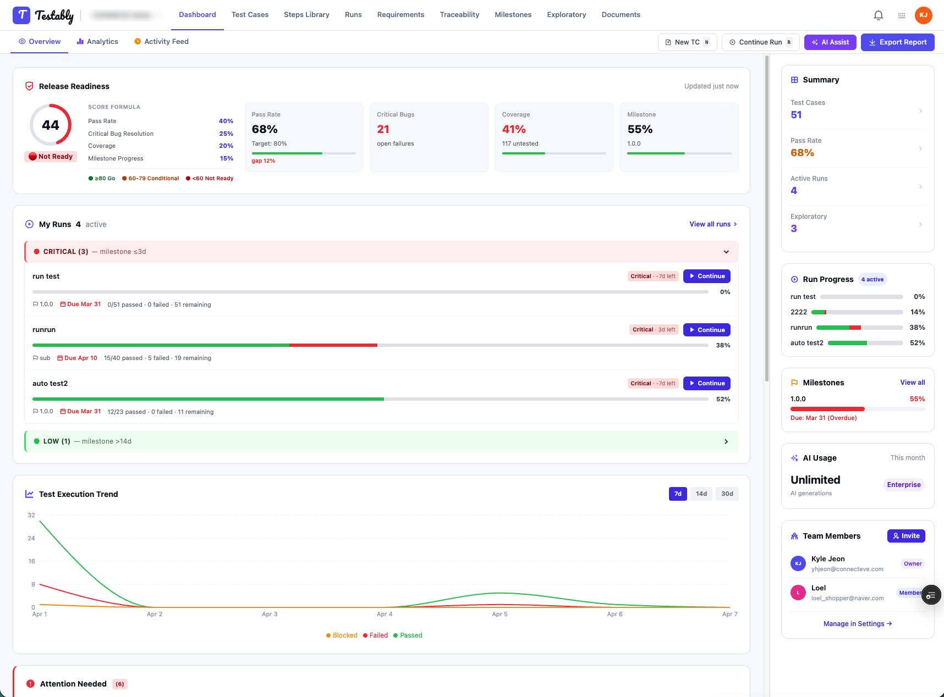This screenshot has width=944, height=697.
Task: Click the runrun progress bar
Action: tap(370, 345)
